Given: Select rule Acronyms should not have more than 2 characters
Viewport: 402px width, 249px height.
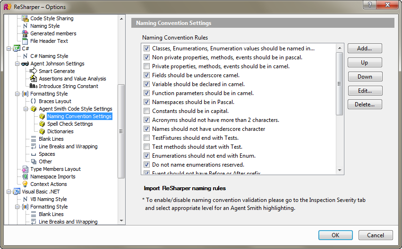Looking at the screenshot, I should pos(215,120).
